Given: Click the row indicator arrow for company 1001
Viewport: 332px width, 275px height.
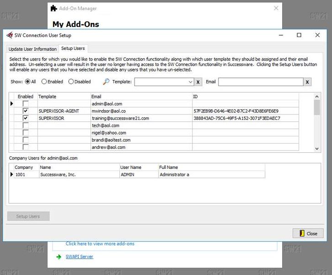Looking at the screenshot, I should coord(11,175).
